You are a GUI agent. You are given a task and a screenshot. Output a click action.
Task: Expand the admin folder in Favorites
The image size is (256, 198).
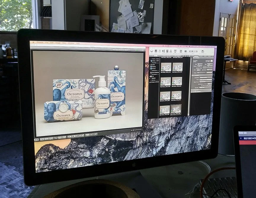coord(150,65)
